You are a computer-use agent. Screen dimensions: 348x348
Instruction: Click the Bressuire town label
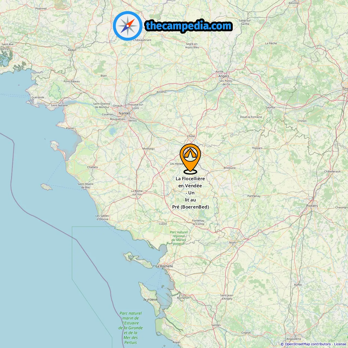[x=229, y=168]
